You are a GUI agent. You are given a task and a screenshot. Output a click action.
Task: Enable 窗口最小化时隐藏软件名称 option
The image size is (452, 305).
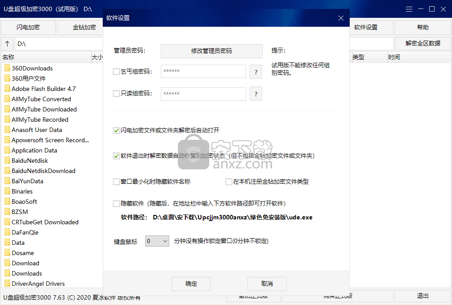[x=115, y=181]
